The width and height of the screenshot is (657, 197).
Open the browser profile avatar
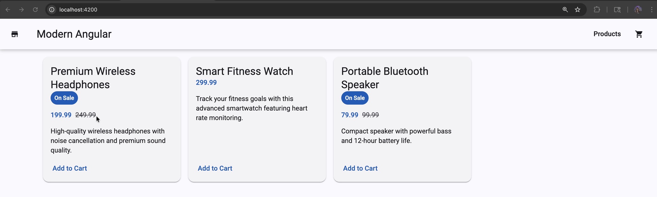click(638, 10)
